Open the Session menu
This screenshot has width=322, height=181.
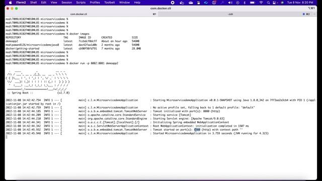coord(67,3)
